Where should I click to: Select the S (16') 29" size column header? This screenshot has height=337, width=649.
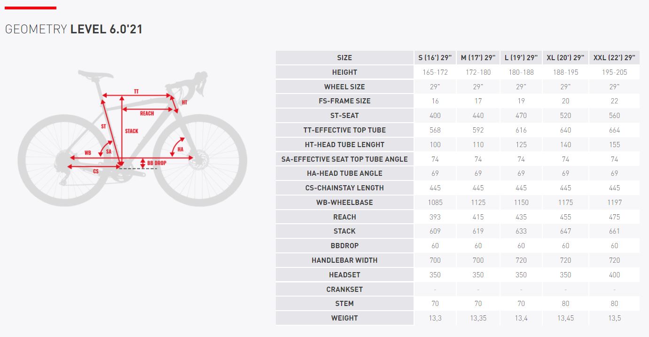(x=435, y=58)
